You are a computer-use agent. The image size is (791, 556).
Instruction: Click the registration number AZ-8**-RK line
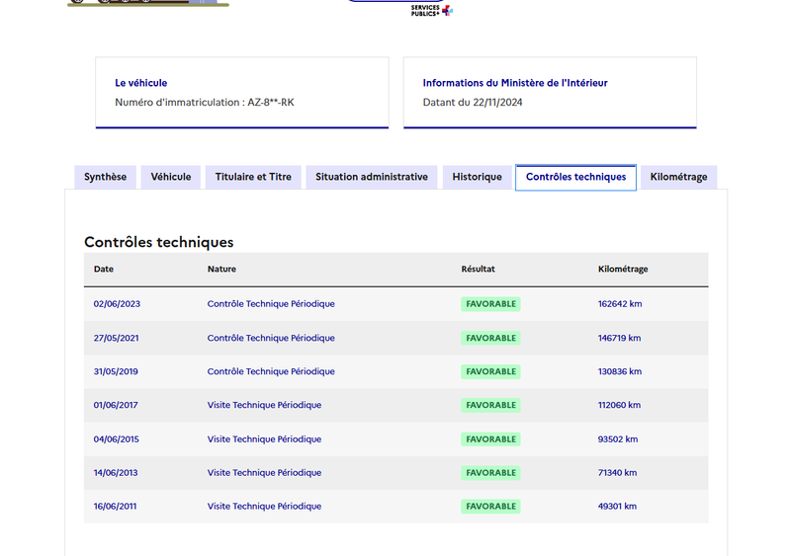(205, 103)
